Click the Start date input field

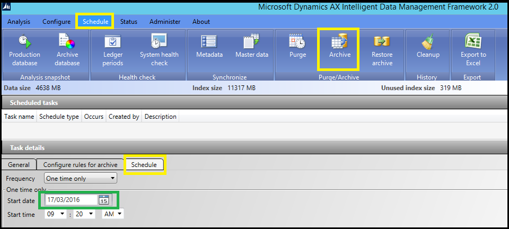click(71, 200)
